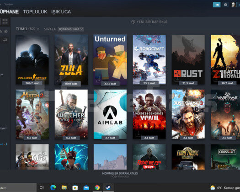Switch to the KÜTÜPHANE library tab

tap(9, 12)
